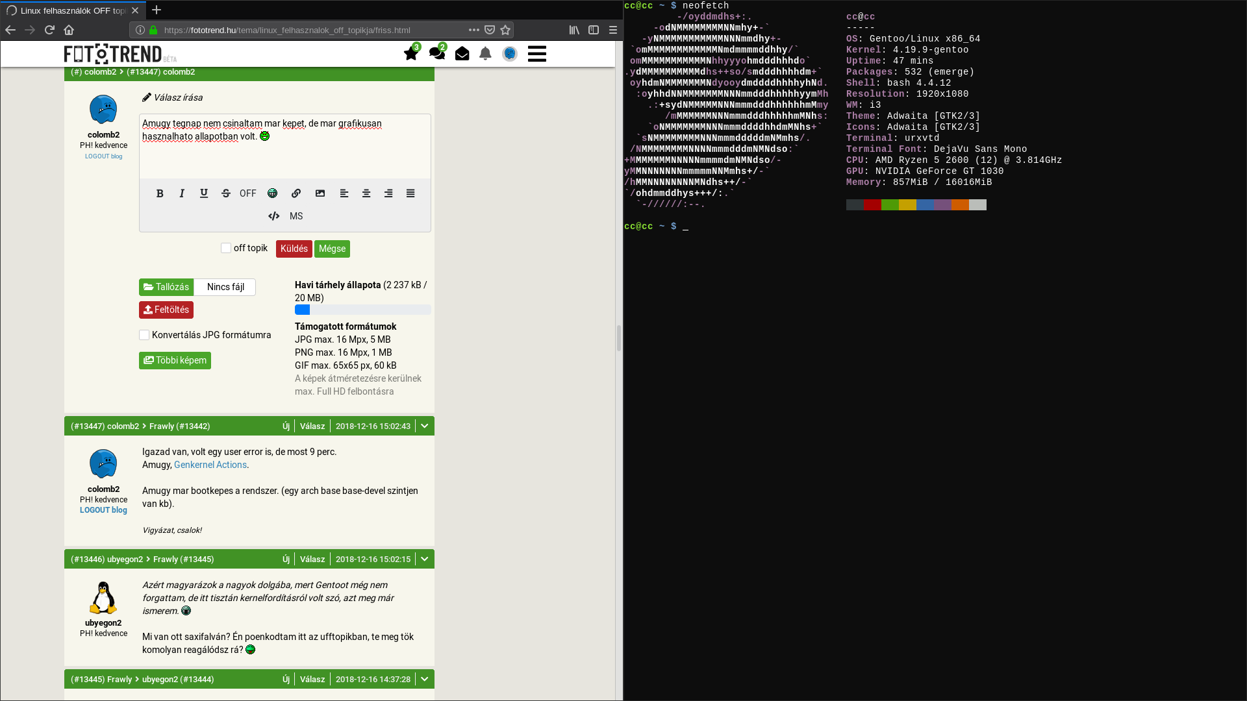Click Firefox back button
The width and height of the screenshot is (1247, 701).
click(x=10, y=30)
